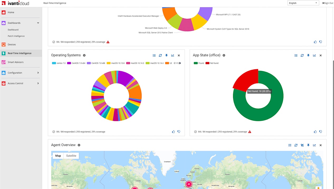Toggle 'centos 7.0' legend entry
Screen dimensions: 334x189
point(59,63)
